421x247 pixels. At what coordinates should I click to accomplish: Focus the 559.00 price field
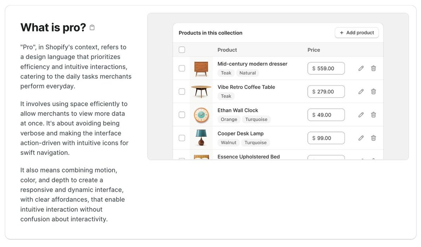pyautogui.click(x=326, y=68)
